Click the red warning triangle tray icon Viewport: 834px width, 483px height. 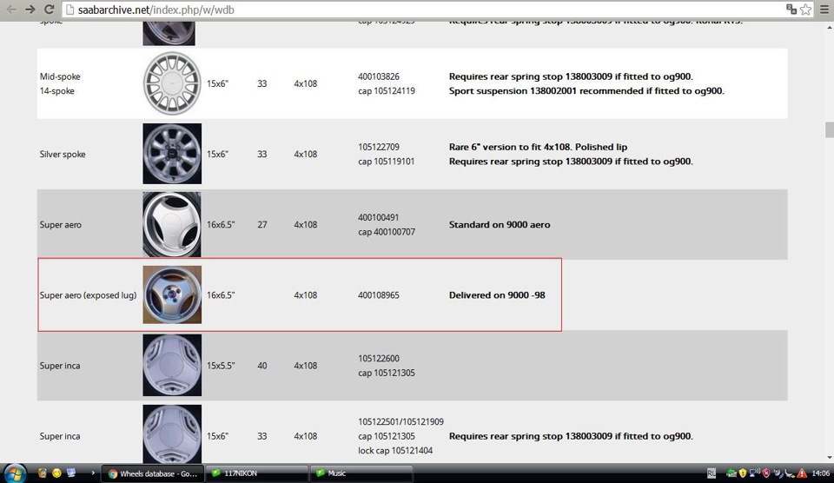click(x=802, y=473)
